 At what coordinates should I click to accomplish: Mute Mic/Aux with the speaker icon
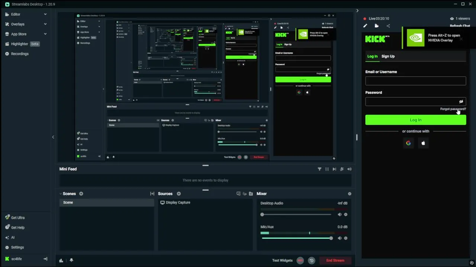(340, 238)
